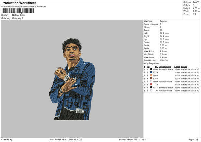Click the black swatch in stop sequence row 7
The height and width of the screenshot is (142, 201).
151,87
